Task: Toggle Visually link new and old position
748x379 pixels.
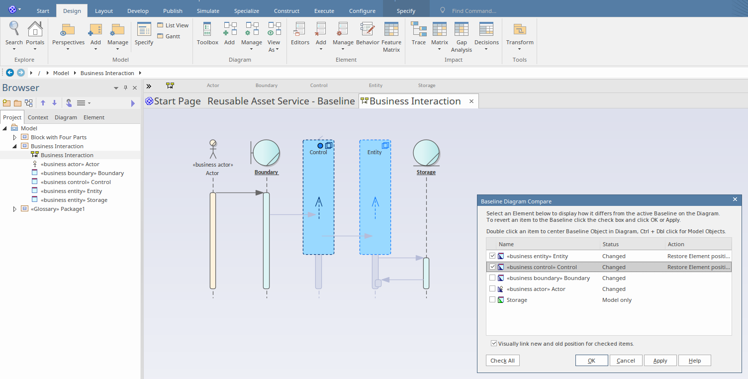Action: tap(494, 344)
